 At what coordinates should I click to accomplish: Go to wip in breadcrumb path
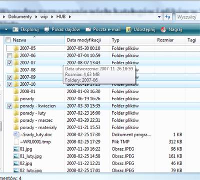(x=44, y=17)
